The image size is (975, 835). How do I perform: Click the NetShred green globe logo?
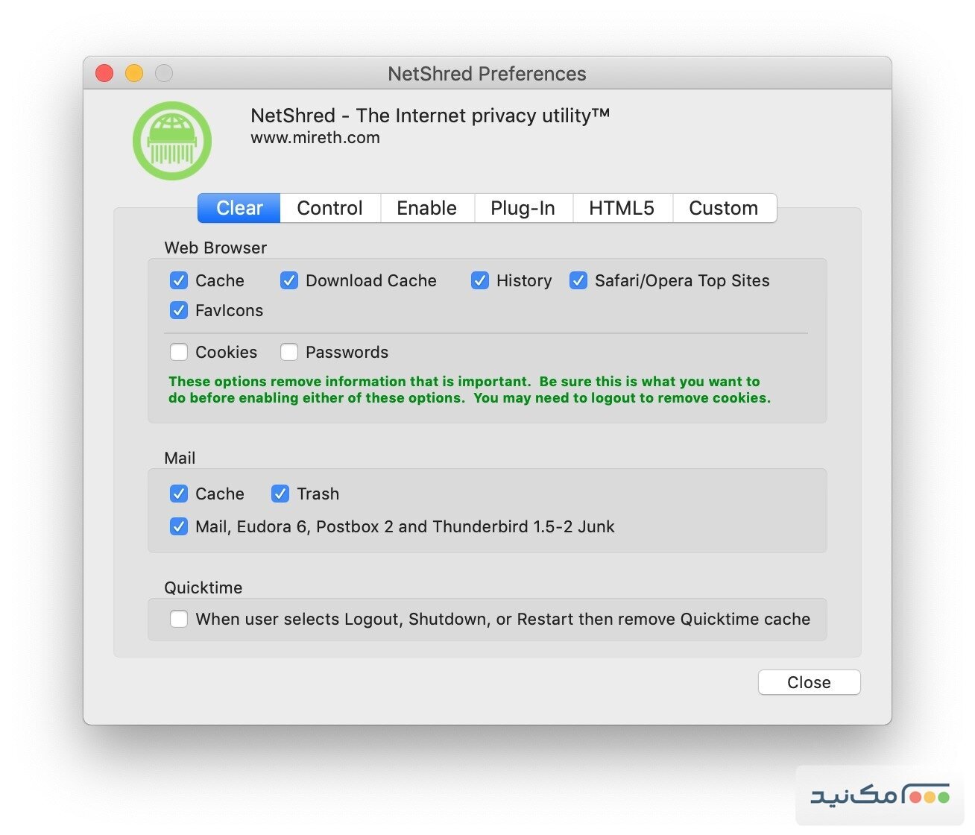[172, 141]
